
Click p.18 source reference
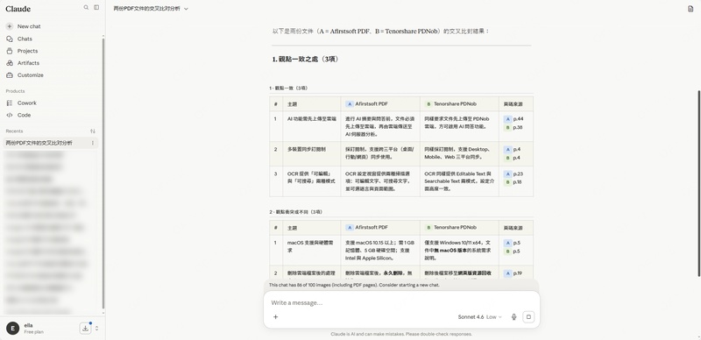[x=518, y=182]
